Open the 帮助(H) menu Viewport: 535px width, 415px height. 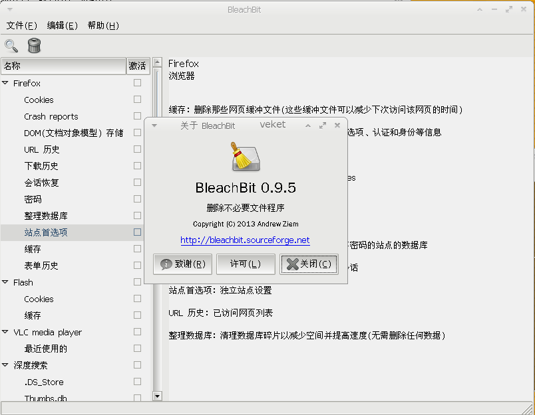103,25
